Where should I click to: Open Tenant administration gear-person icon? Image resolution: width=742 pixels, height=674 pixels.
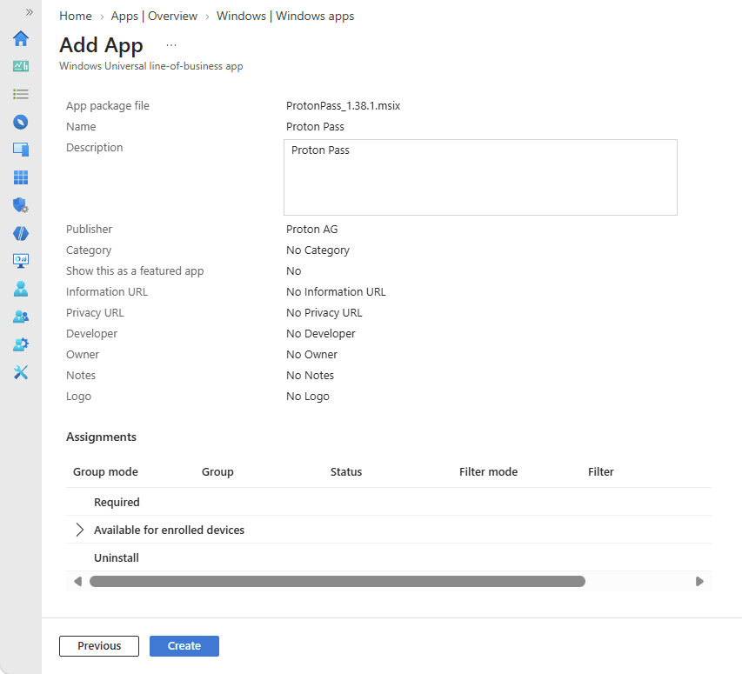pos(21,344)
